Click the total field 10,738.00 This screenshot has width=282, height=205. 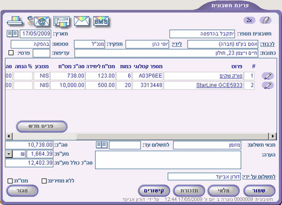[x=29, y=145]
